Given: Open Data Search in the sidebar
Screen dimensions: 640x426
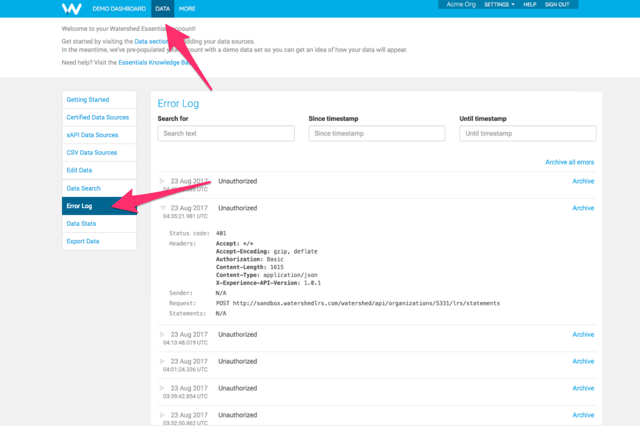Looking at the screenshot, I should pos(99,188).
